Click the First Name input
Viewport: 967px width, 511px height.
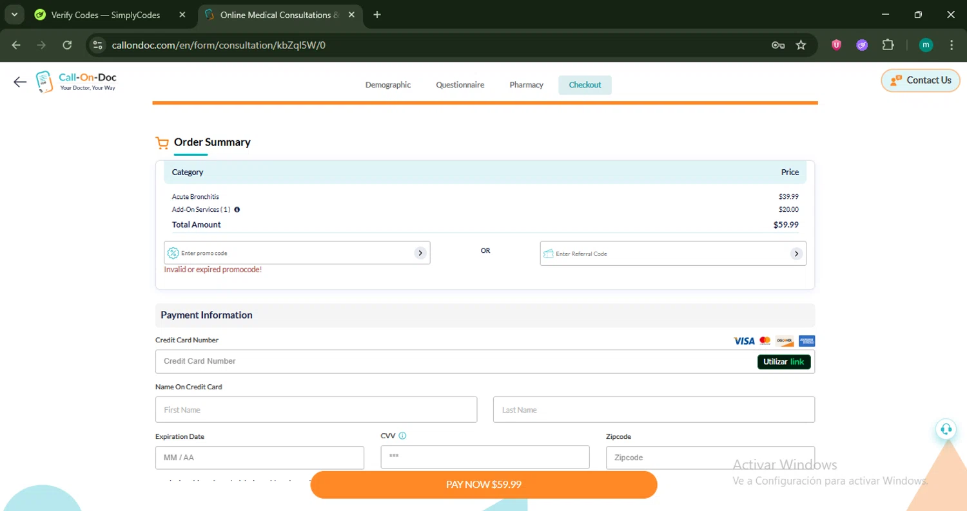coord(316,409)
